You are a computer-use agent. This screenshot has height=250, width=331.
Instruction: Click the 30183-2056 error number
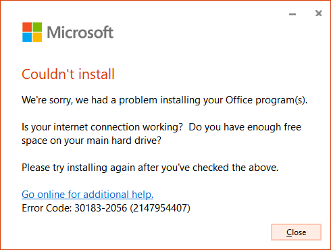101,208
